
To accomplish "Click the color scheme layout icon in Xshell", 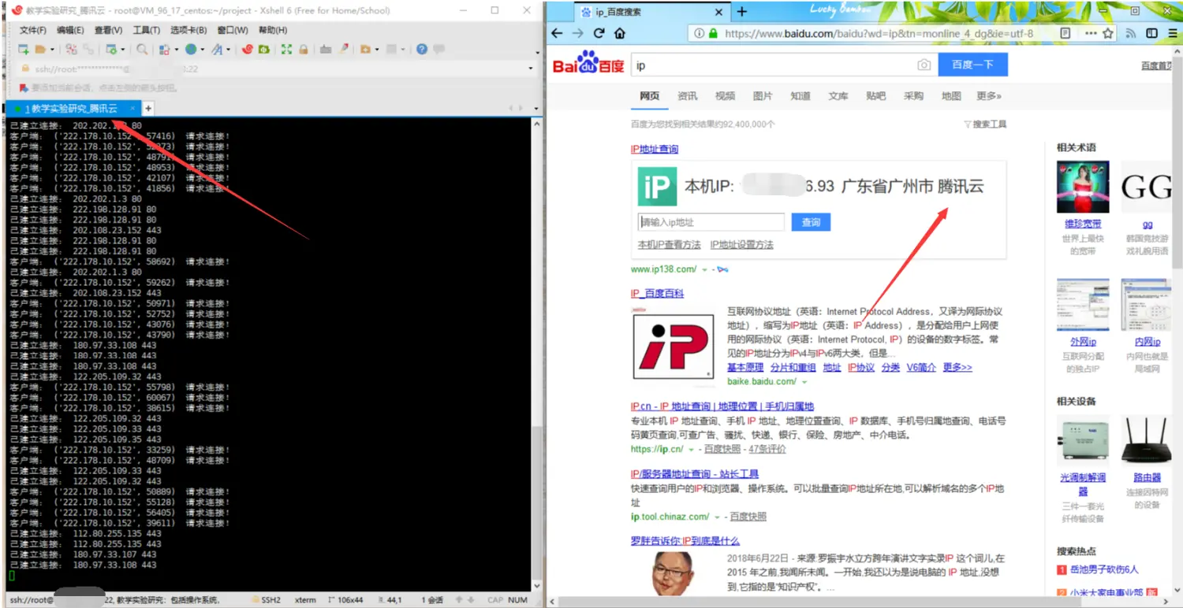I will pyautogui.click(x=164, y=49).
